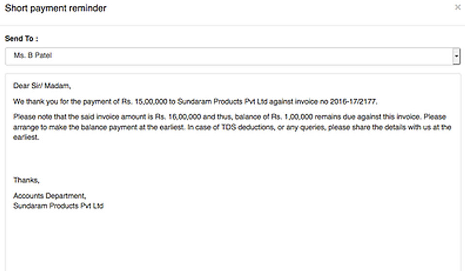465x271 pixels.
Task: Close the Short payment reminder dialog
Action: (458, 7)
